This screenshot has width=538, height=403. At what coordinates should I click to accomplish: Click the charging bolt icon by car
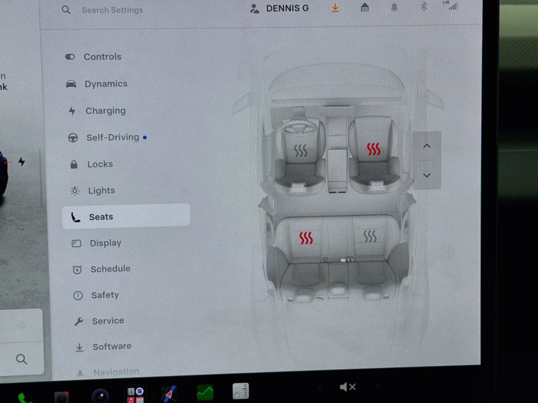coord(22,162)
